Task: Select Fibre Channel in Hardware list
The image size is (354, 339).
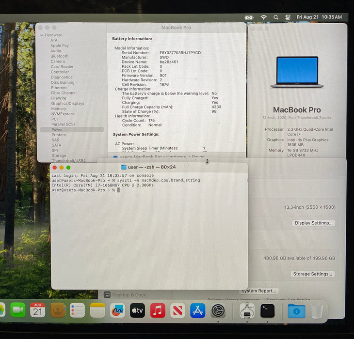Action: point(64,93)
